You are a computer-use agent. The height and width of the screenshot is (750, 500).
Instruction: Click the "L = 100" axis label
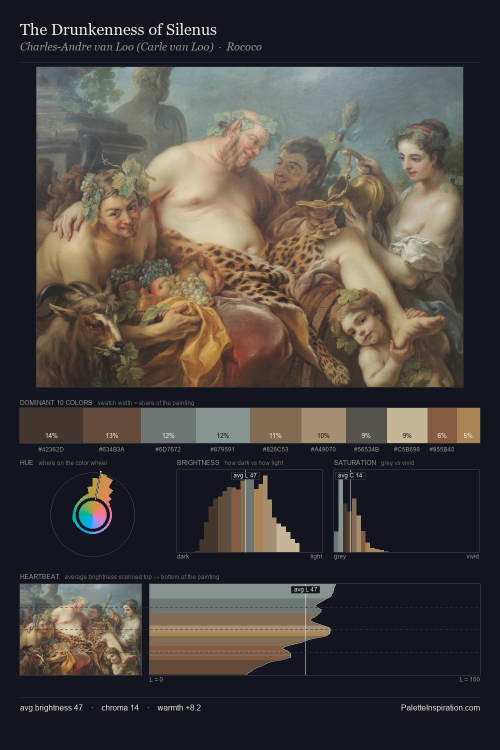click(x=469, y=679)
